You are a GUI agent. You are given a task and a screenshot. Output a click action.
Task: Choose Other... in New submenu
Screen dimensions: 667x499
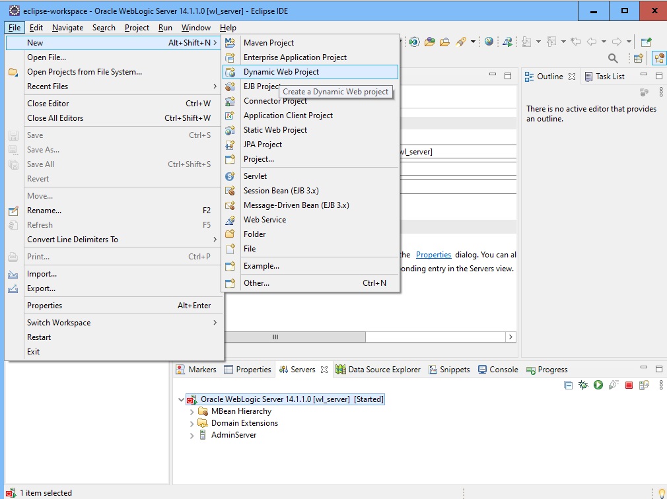click(310, 283)
